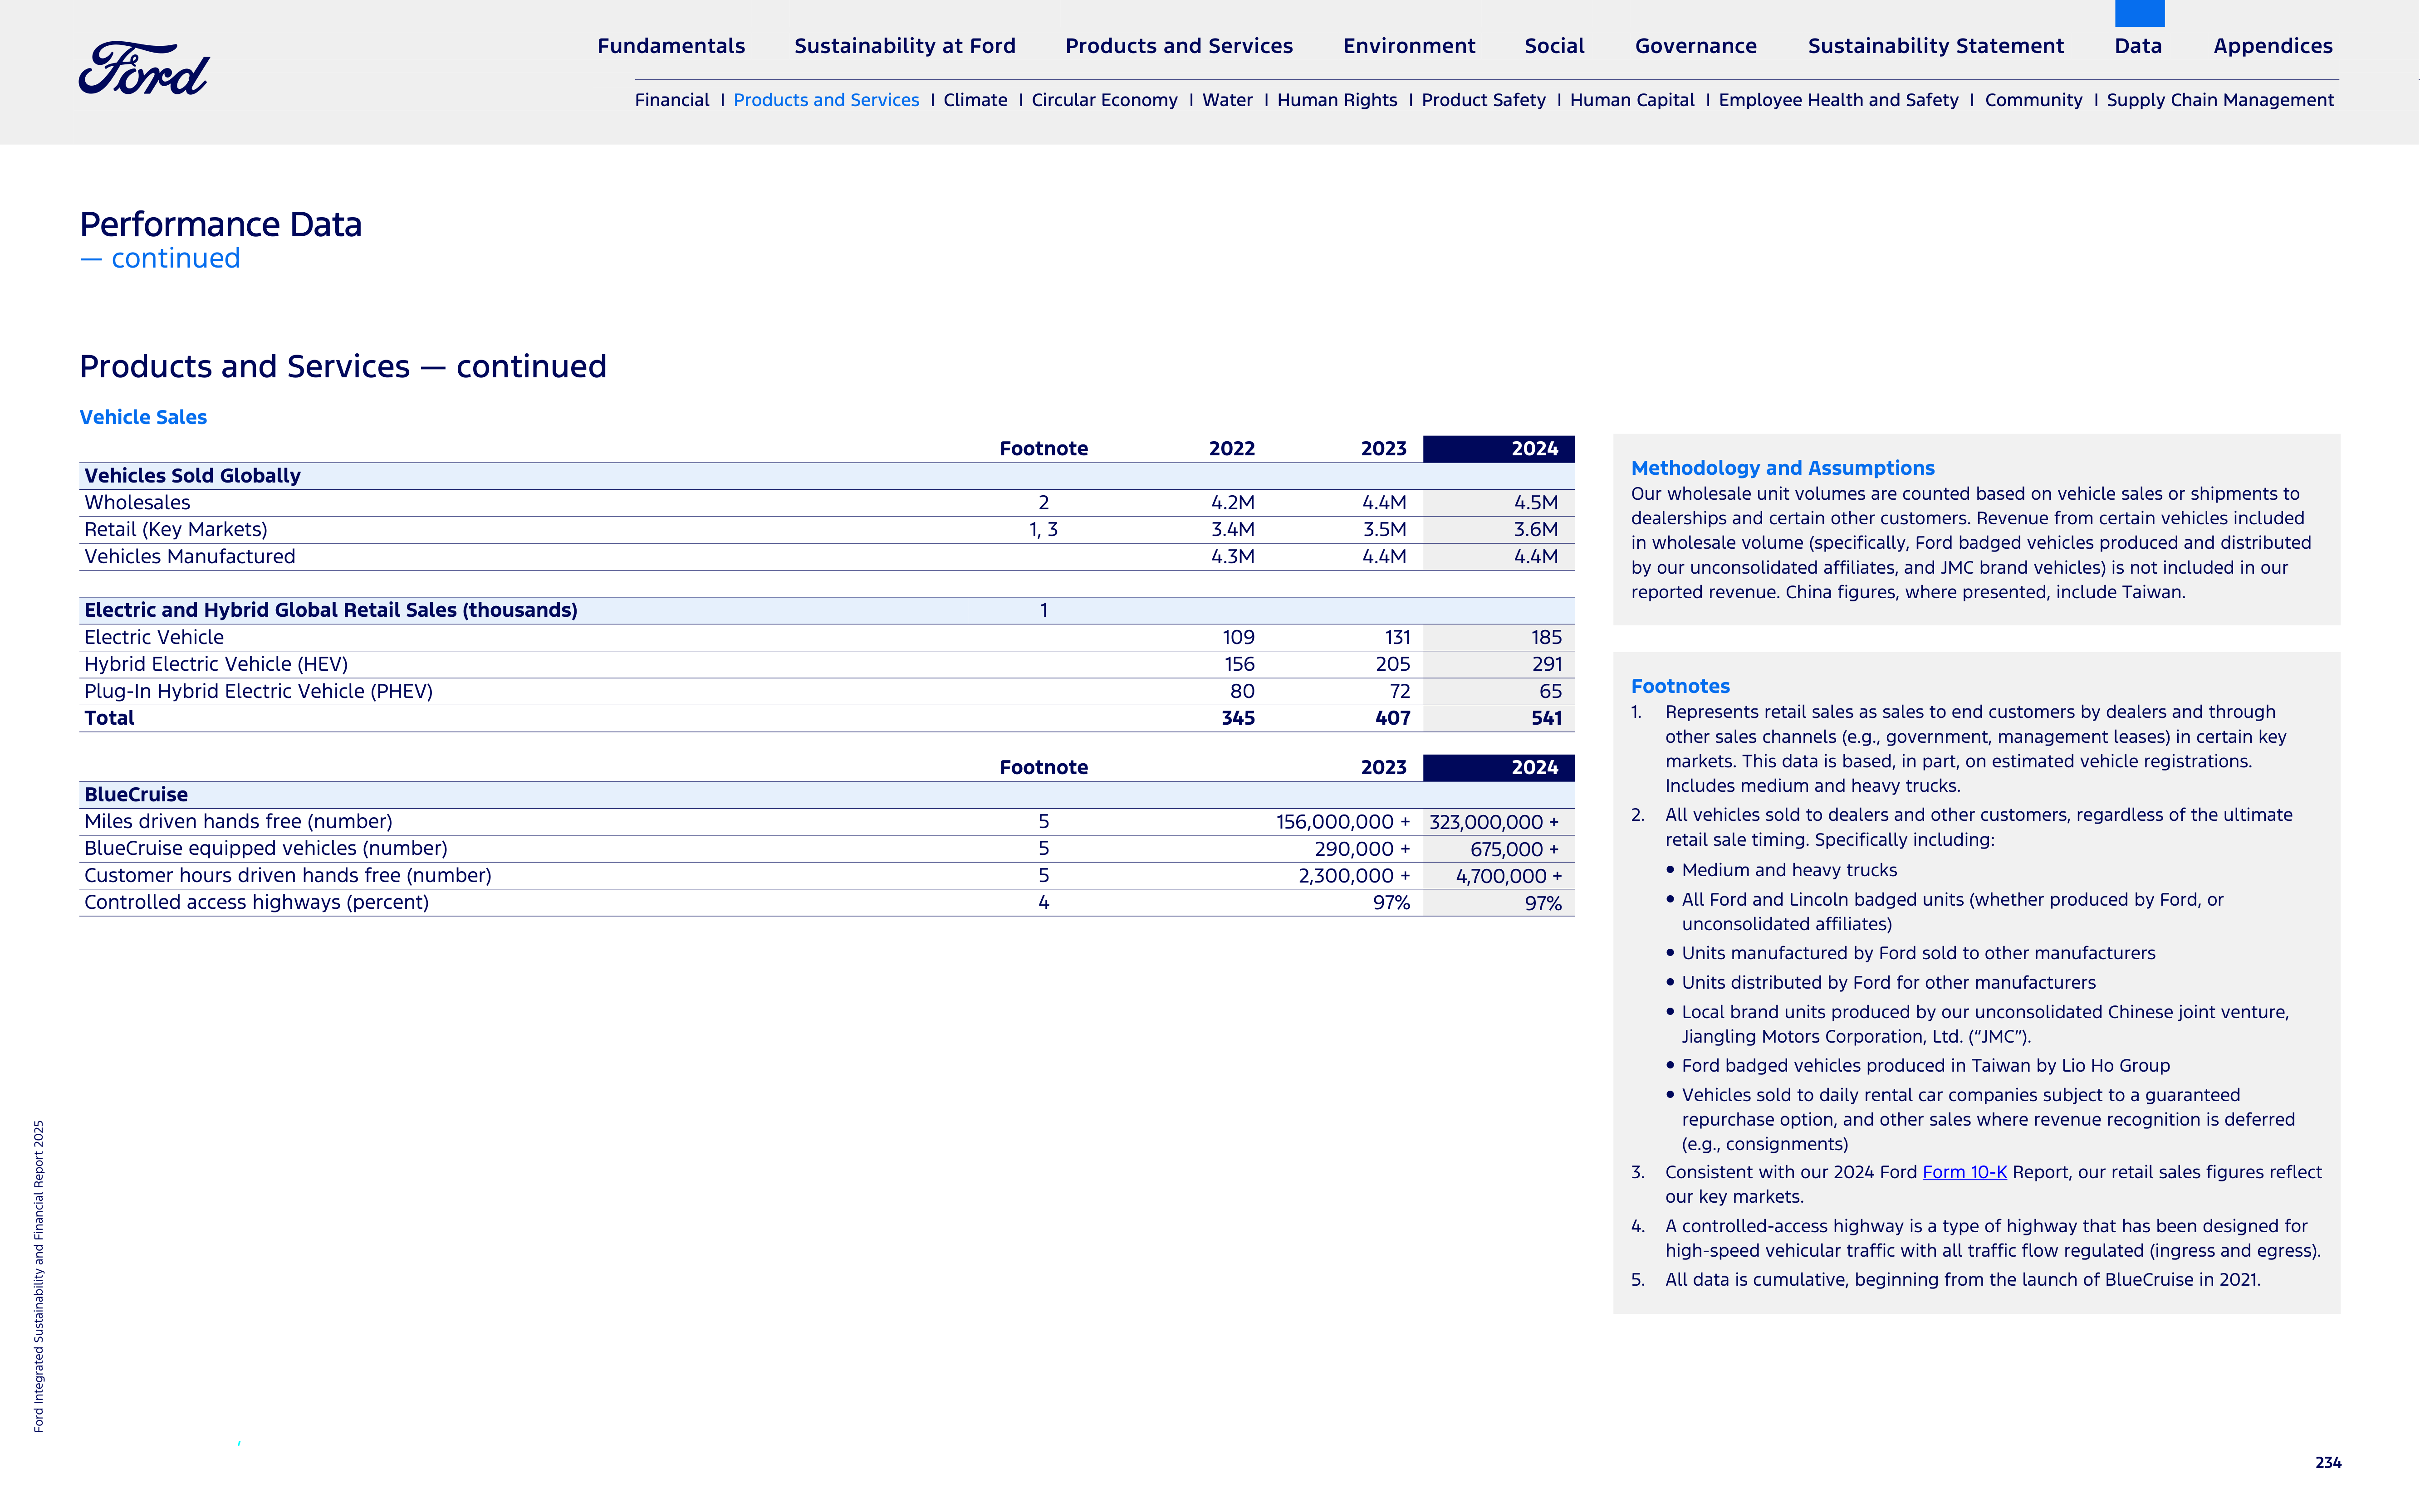The image size is (2420, 1512).
Task: Click the Performance Data heading
Action: click(x=220, y=225)
